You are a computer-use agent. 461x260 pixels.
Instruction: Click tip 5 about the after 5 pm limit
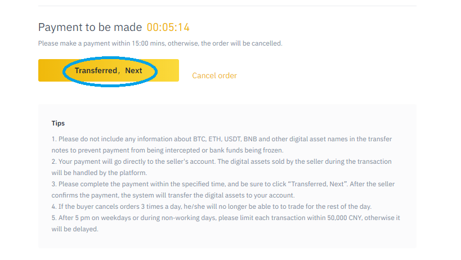pyautogui.click(x=226, y=223)
